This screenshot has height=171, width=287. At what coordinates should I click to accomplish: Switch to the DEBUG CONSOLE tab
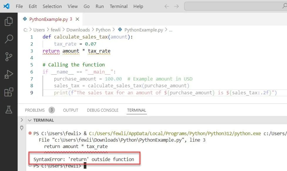[103, 110]
